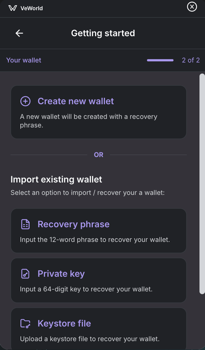Click the "2 of 2" step indicator
This screenshot has width=205, height=350.
[x=191, y=60]
